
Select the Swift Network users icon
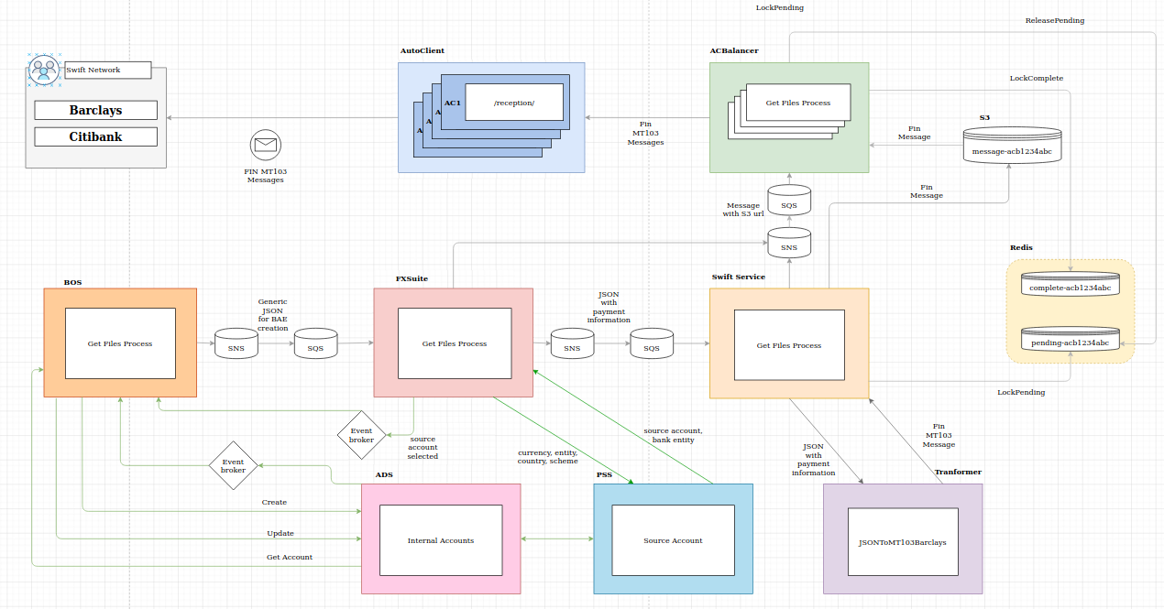tap(43, 70)
